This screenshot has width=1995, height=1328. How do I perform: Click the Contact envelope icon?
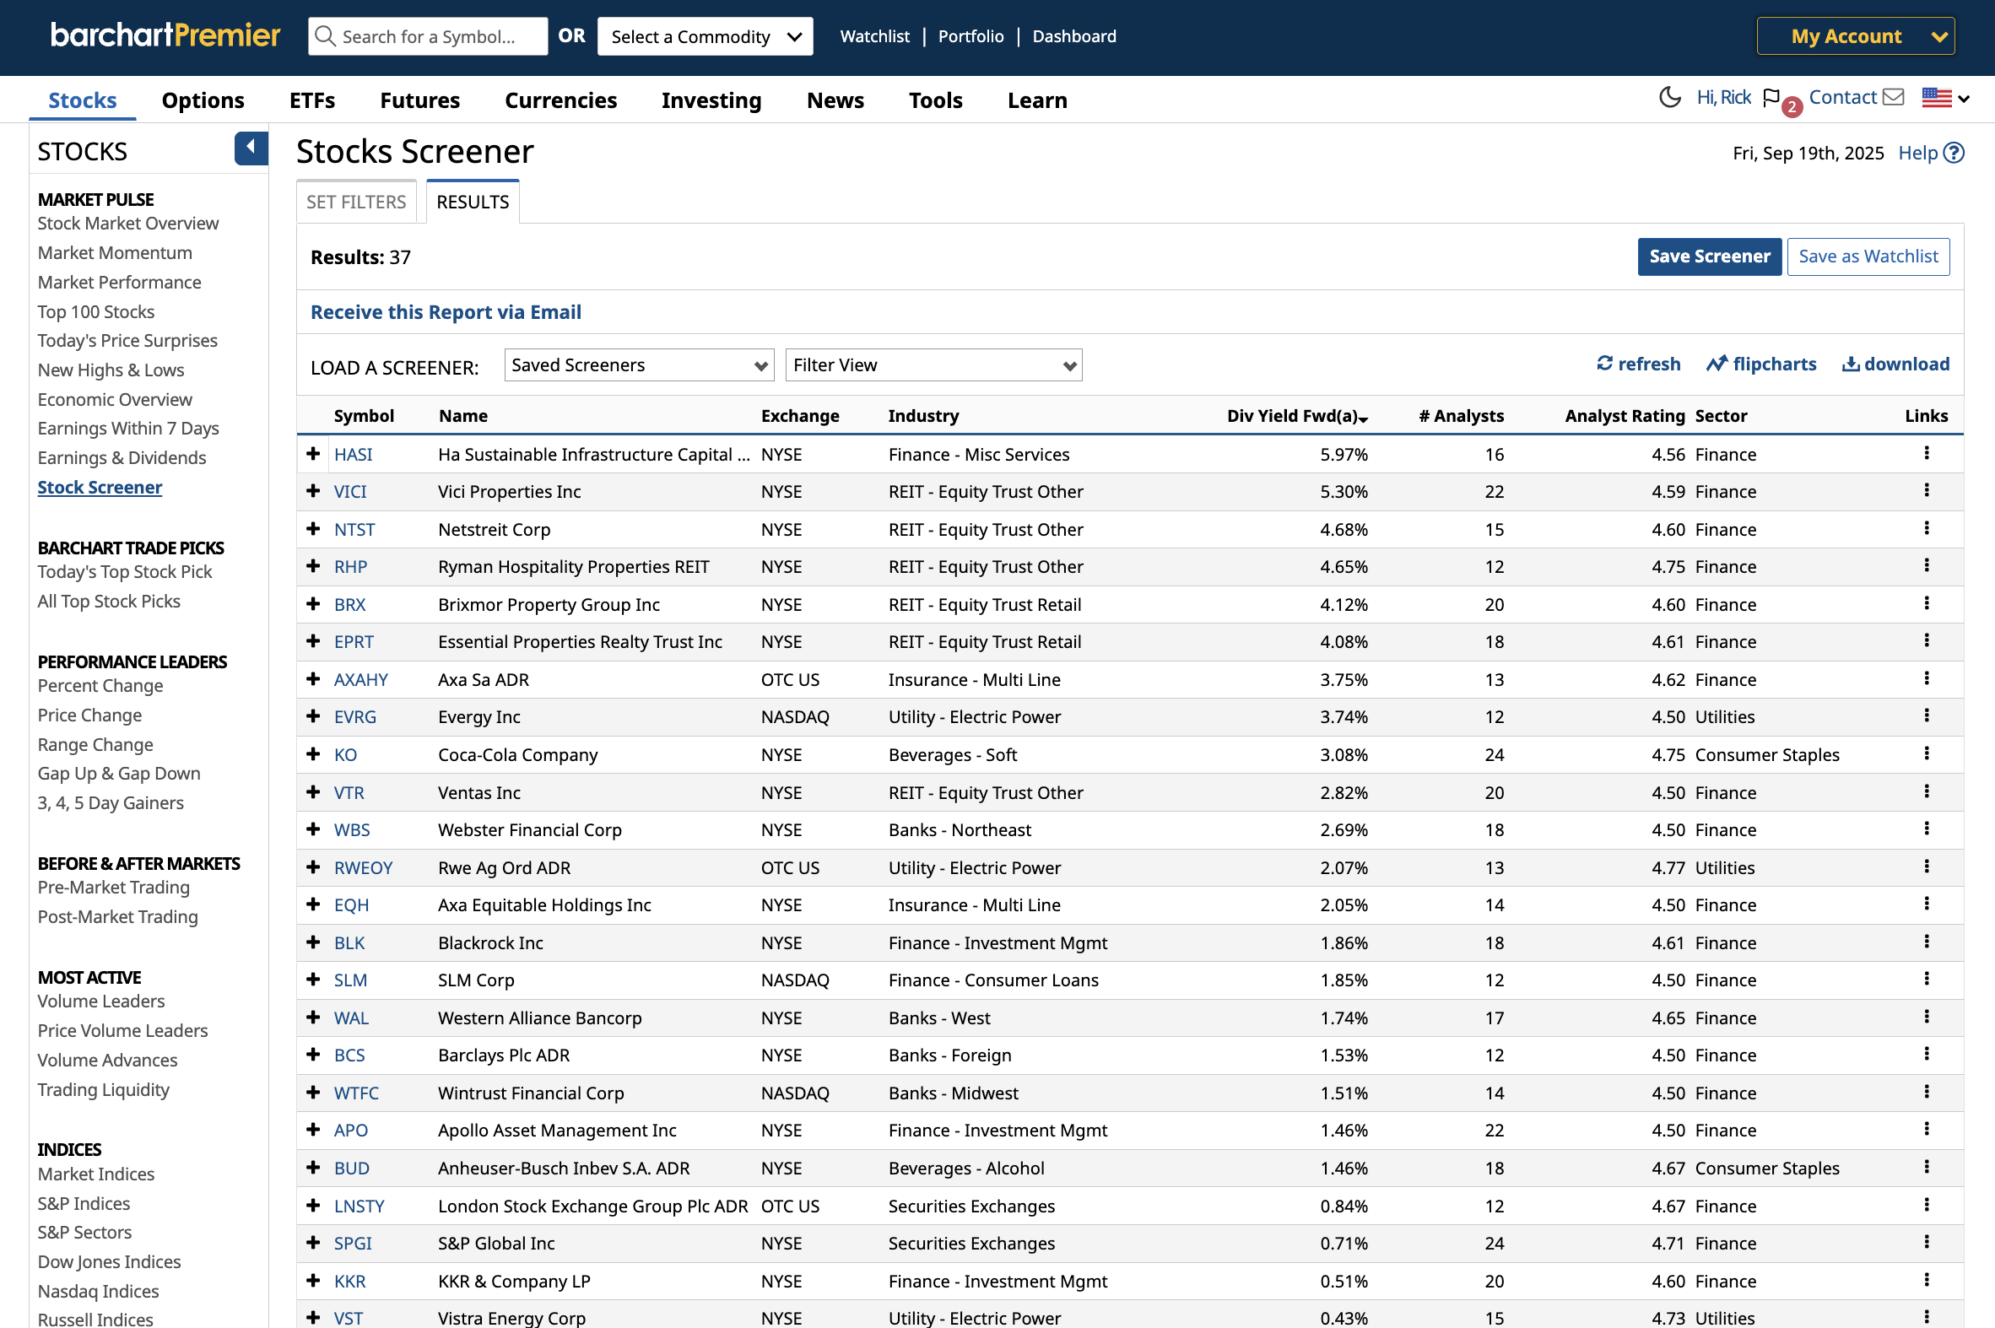click(x=1893, y=97)
